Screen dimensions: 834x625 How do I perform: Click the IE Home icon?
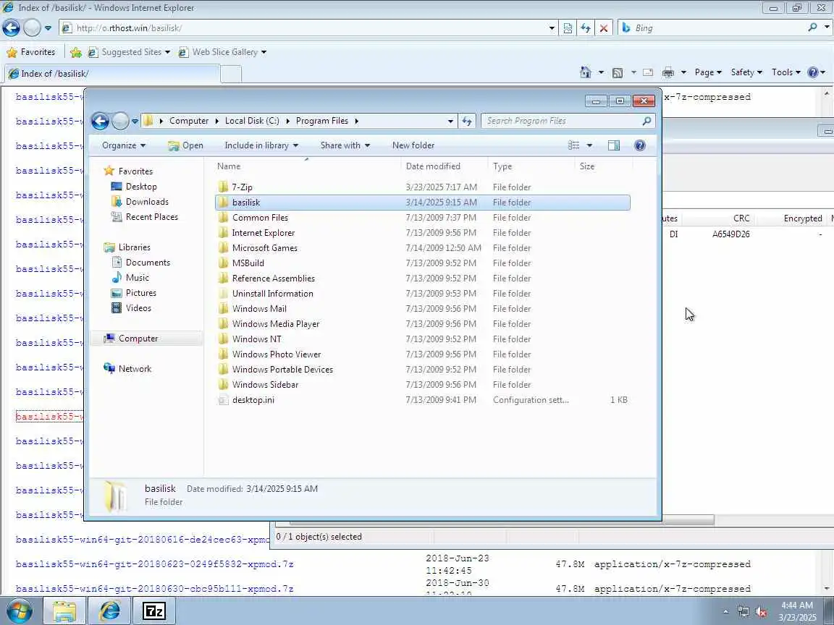586,72
